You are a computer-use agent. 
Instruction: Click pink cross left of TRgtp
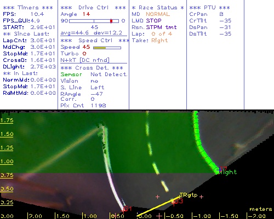coord(157,197)
